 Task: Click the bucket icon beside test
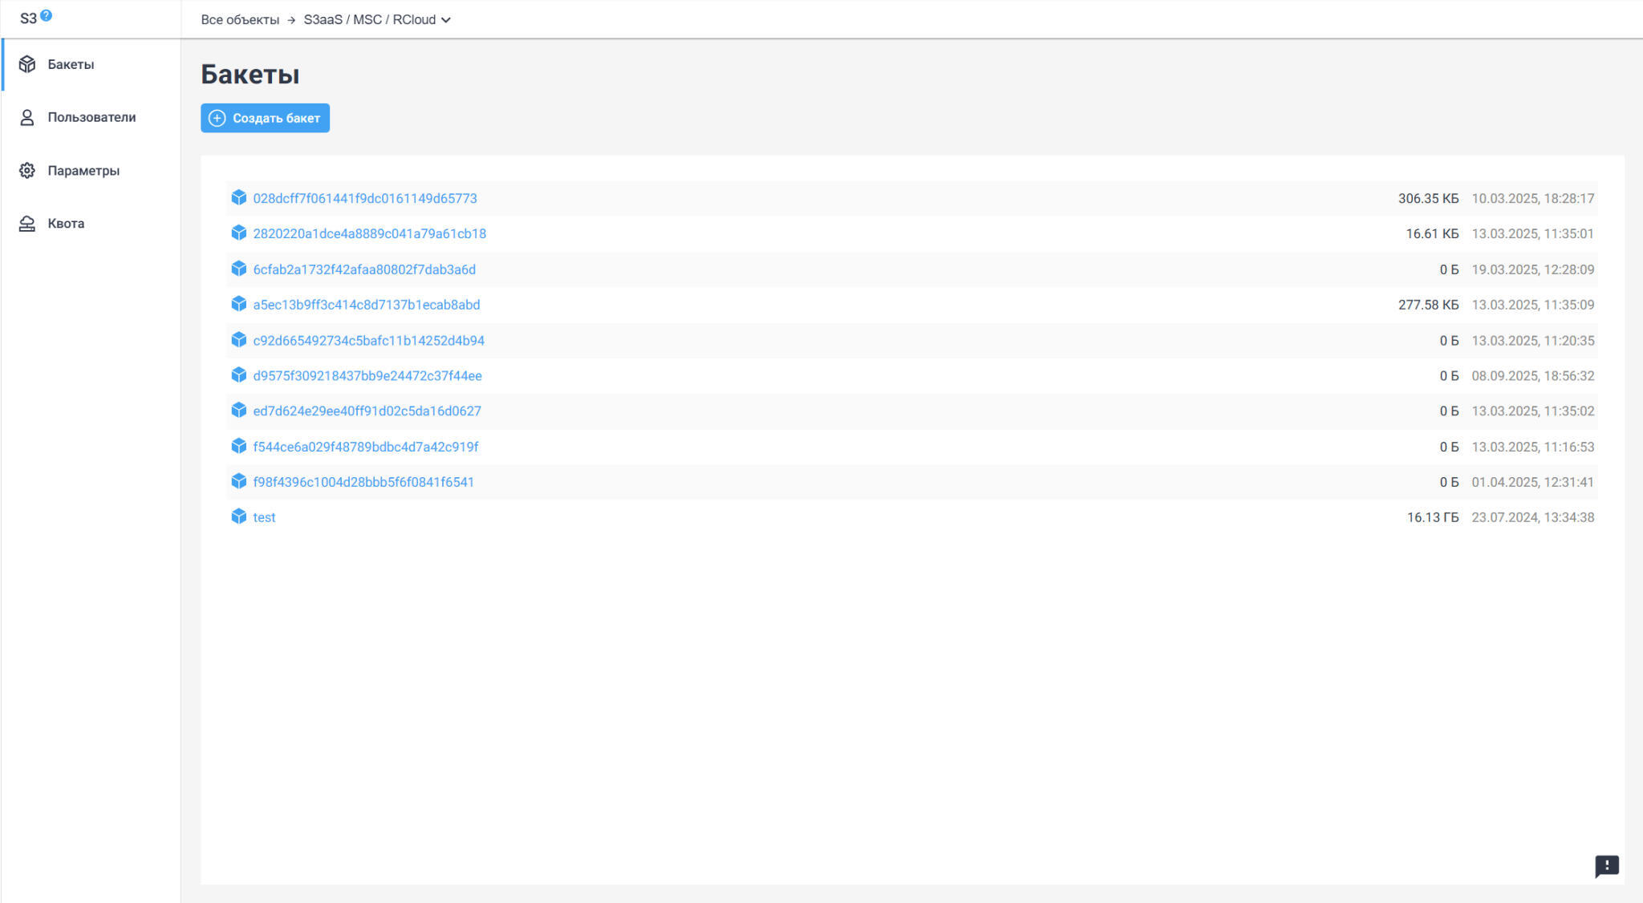coord(238,516)
